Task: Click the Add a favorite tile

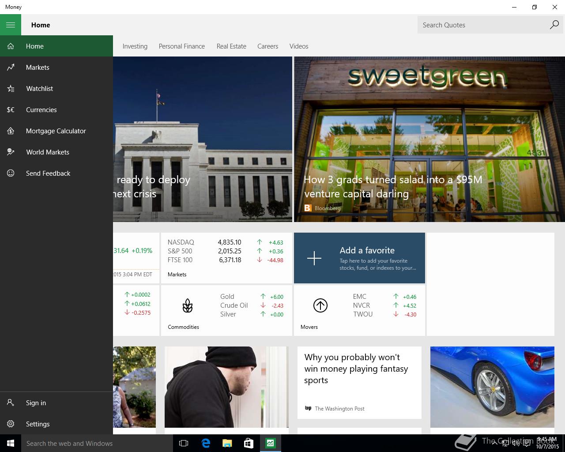Action: 359,258
